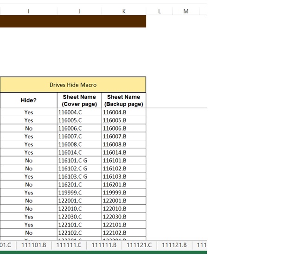This screenshot has width=288, height=275.
Task: Select the Hide? header cell
Action: point(28,100)
